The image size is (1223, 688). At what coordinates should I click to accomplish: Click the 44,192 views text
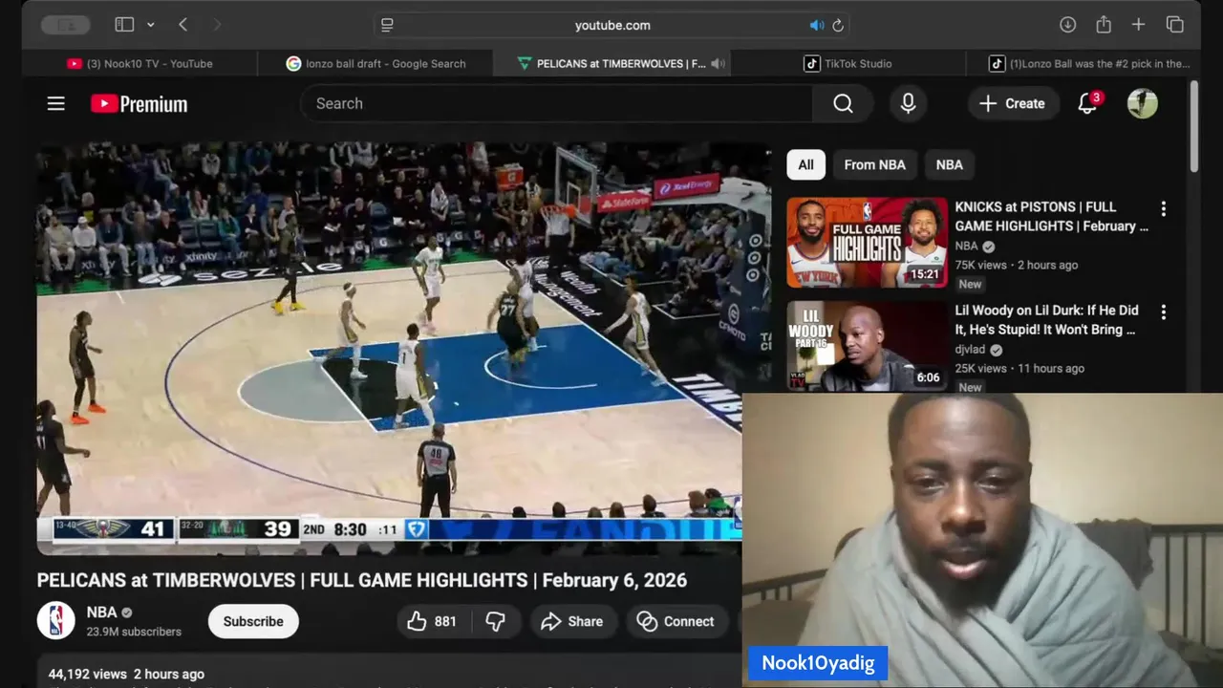pos(86,674)
